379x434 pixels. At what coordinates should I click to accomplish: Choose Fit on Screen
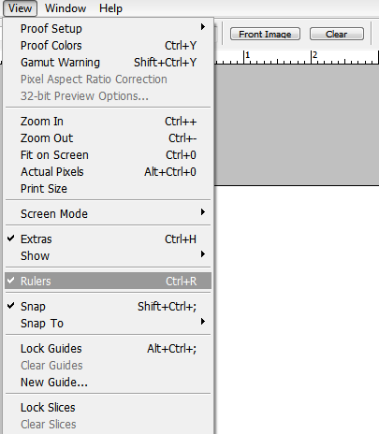108,155
